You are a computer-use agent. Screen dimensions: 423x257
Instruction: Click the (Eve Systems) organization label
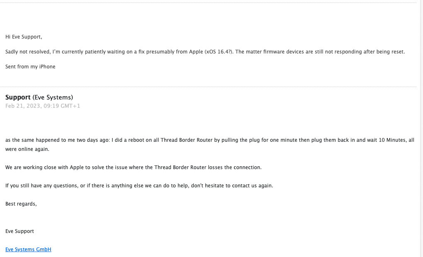53,97
